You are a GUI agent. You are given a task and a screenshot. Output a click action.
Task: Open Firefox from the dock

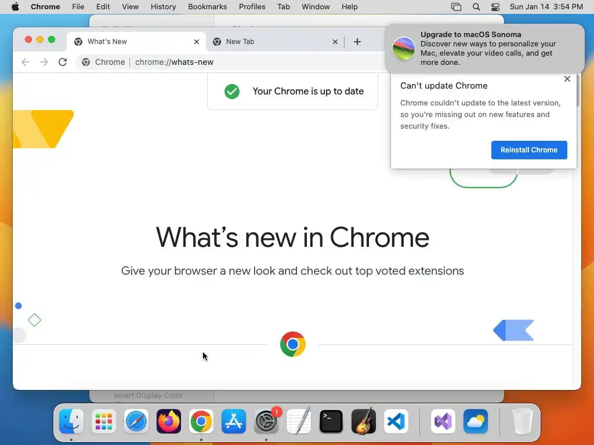coord(169,421)
